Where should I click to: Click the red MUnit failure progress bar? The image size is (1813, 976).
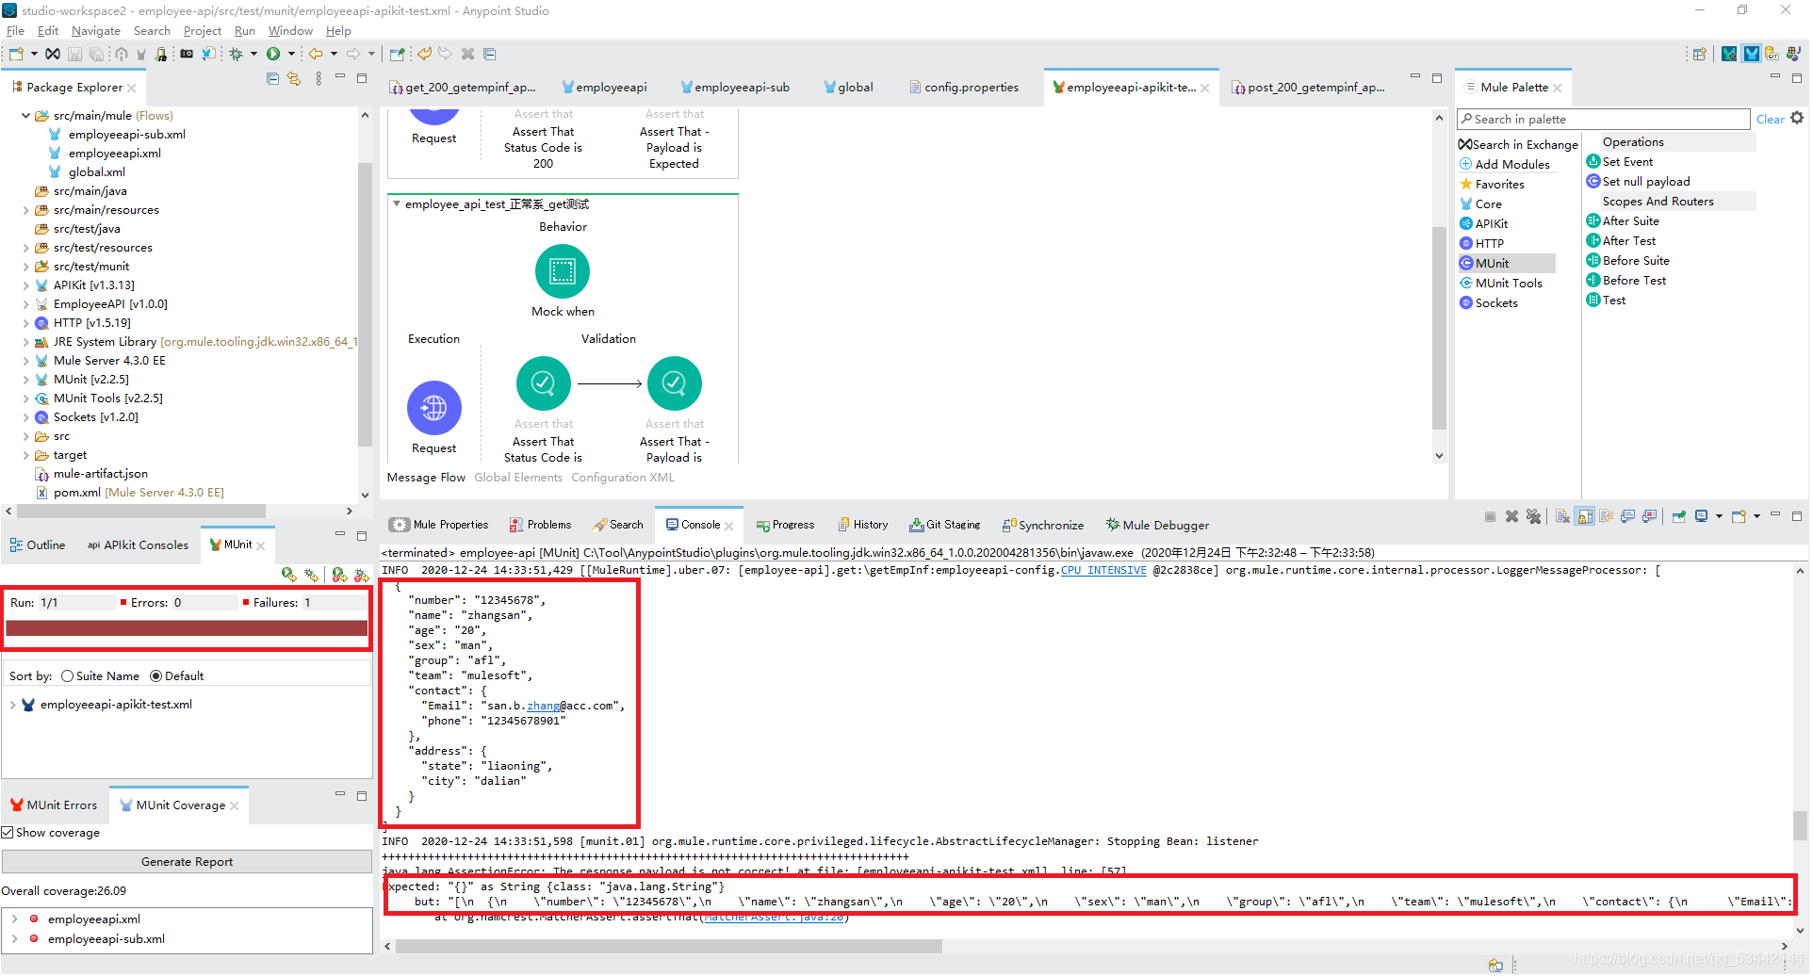187,628
